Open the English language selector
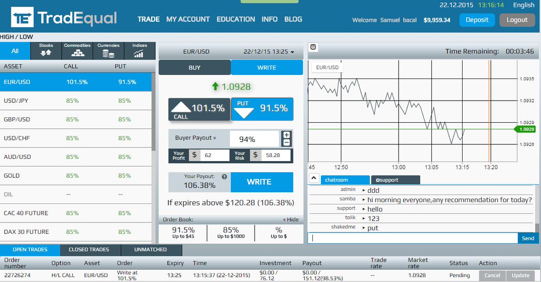 [524, 5]
